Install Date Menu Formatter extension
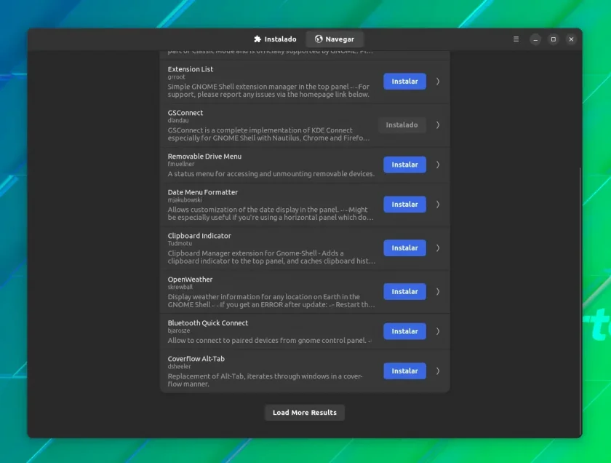611x463 pixels. [x=404, y=205]
